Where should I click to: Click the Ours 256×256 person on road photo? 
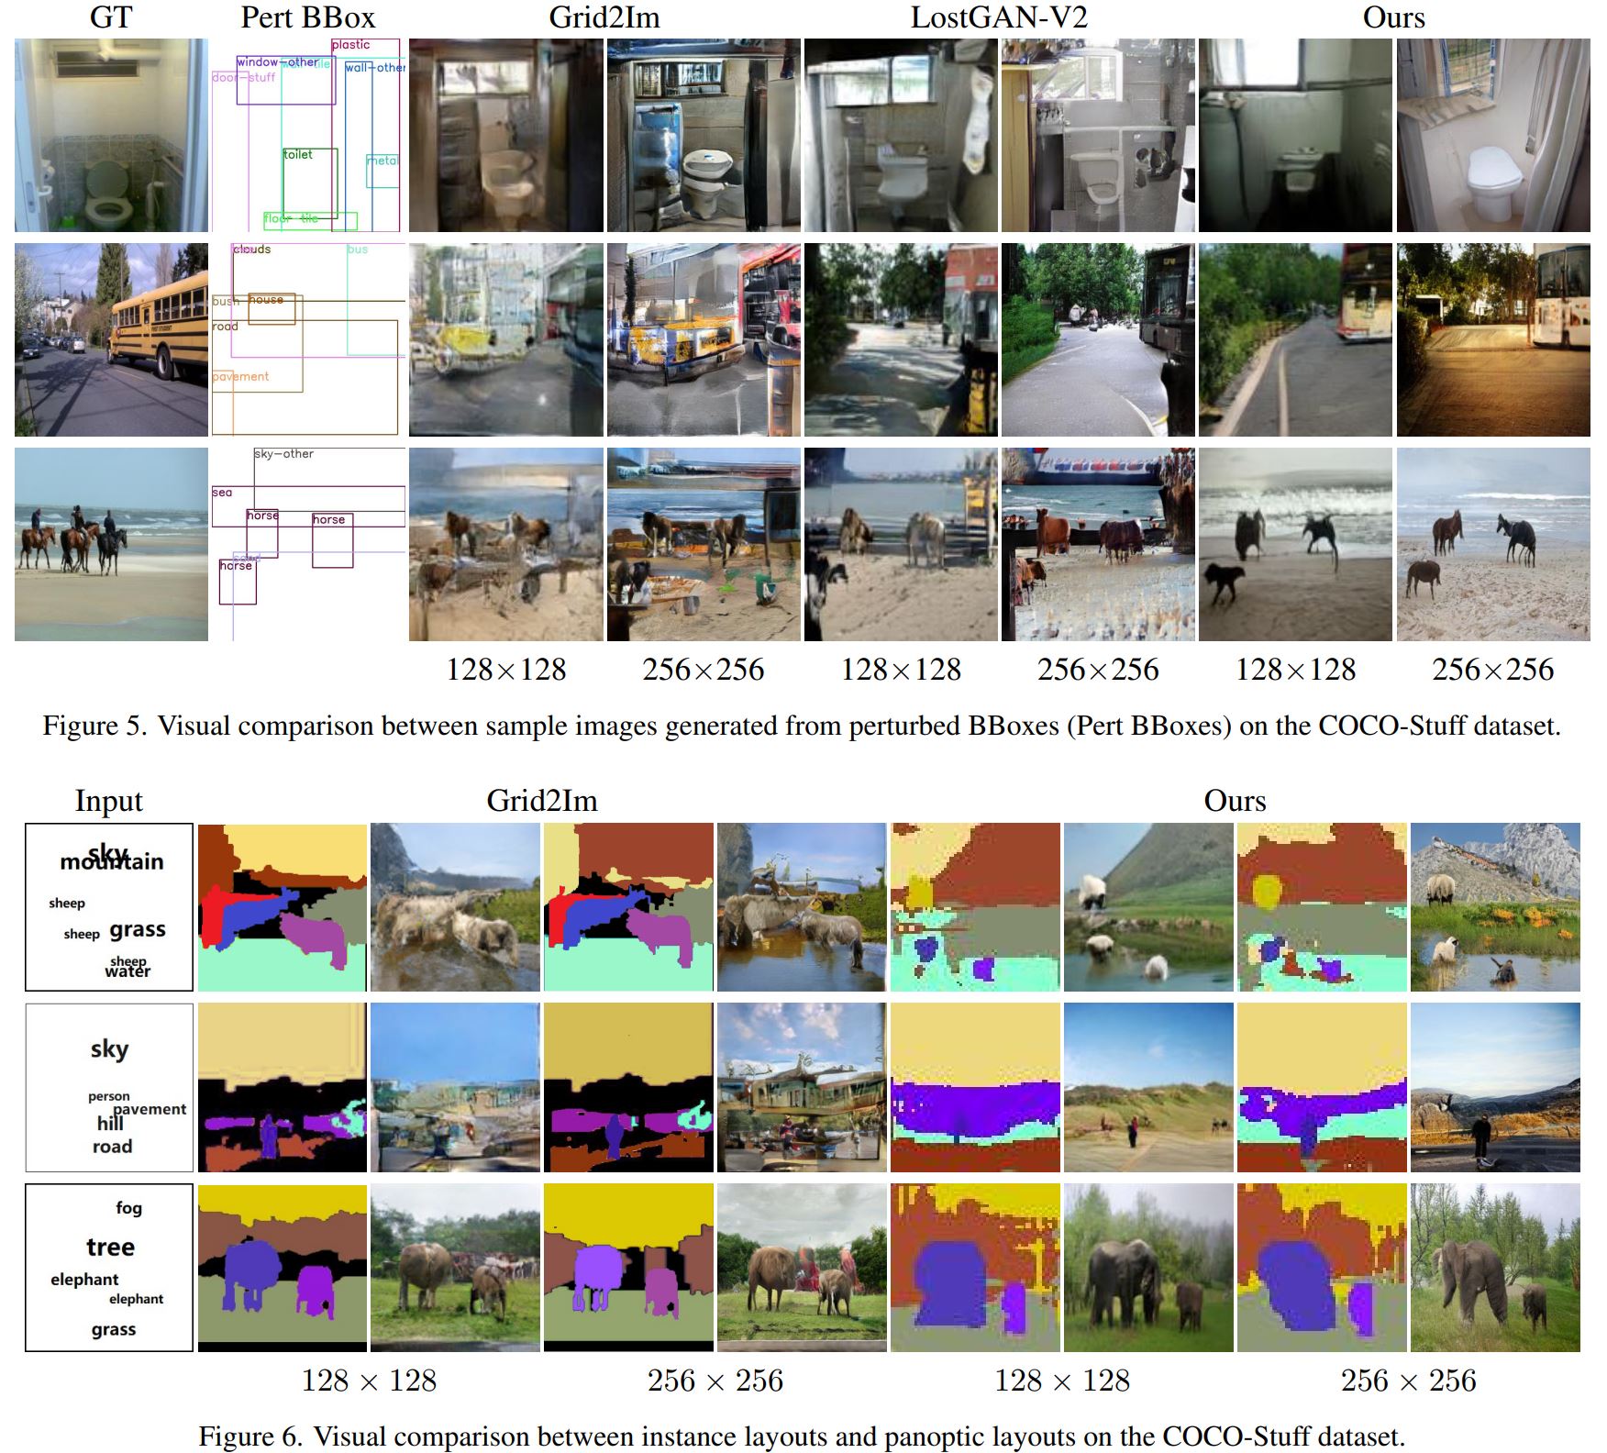pyautogui.click(x=1495, y=1088)
